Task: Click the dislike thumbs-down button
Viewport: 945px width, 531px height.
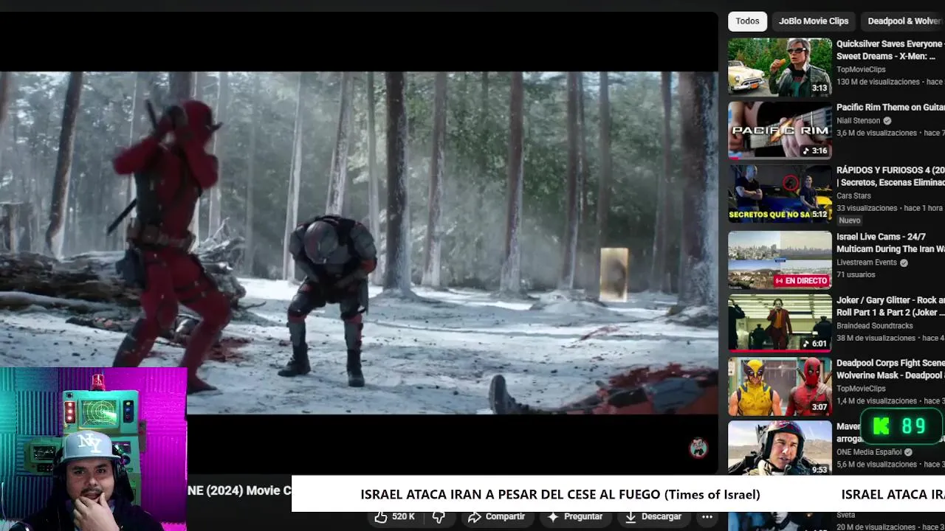Action: click(x=439, y=517)
